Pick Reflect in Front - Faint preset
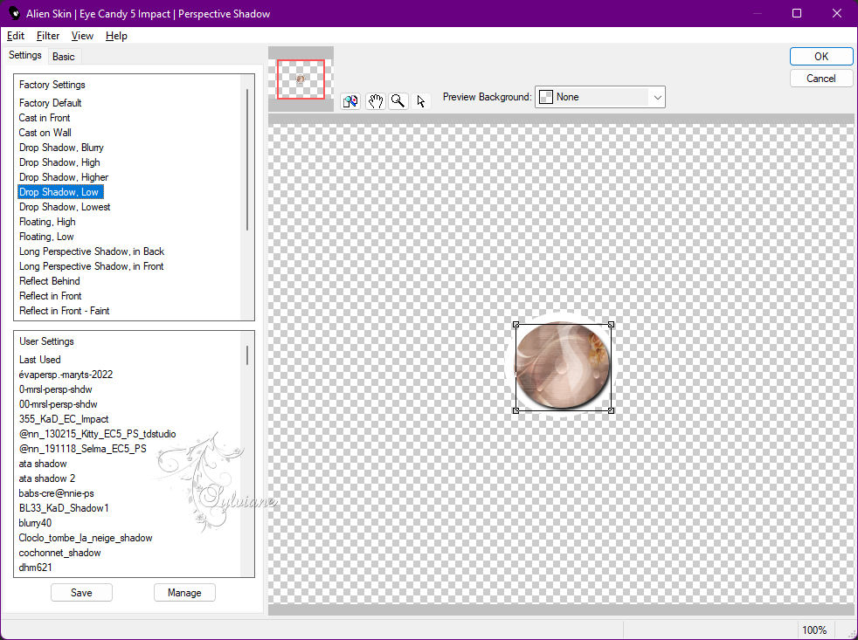The height and width of the screenshot is (640, 858). point(64,310)
